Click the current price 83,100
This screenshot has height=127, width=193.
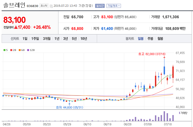tap(14, 20)
